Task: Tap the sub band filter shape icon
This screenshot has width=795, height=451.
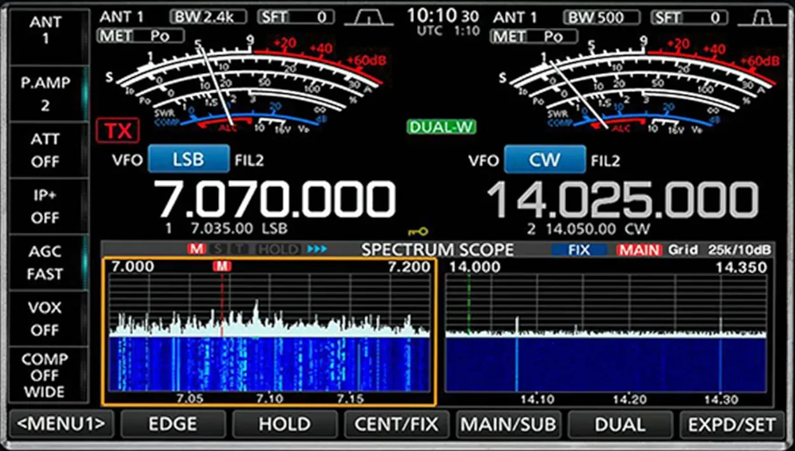Action: 761,18
